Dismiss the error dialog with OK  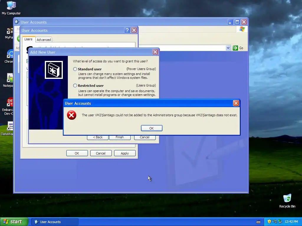point(152,128)
